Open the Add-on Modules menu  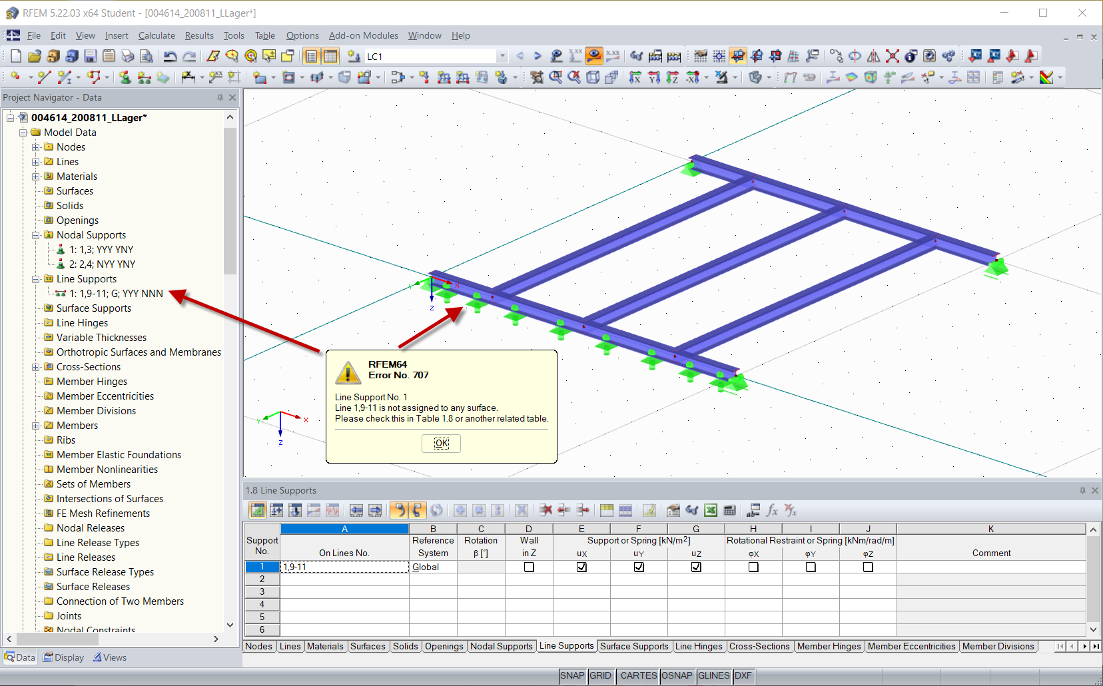[364, 35]
